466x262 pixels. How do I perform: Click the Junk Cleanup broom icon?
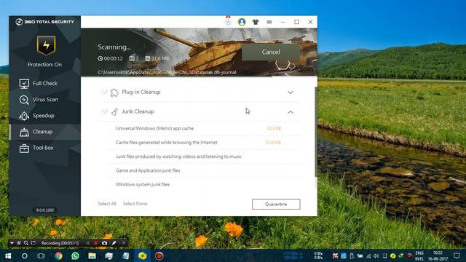coord(114,112)
